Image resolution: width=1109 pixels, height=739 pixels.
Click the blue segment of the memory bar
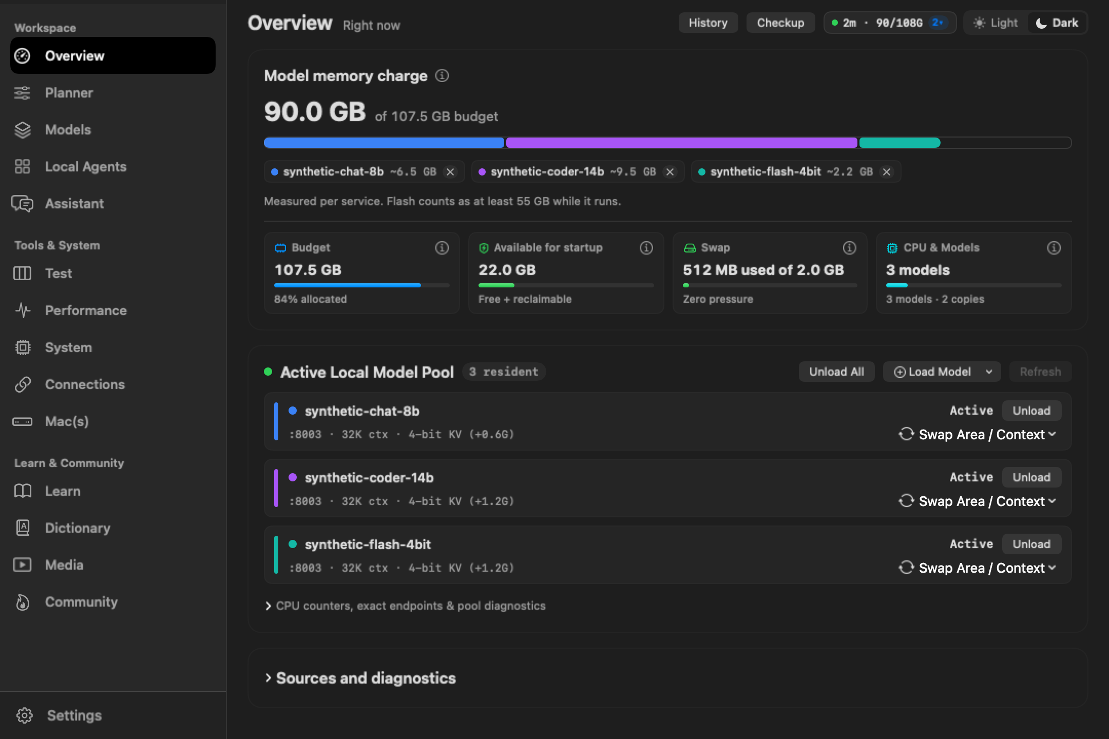(384, 143)
